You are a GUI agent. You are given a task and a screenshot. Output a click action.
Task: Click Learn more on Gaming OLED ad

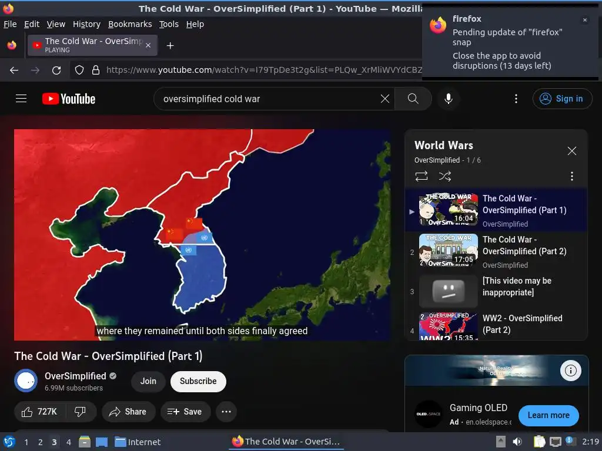click(x=549, y=415)
